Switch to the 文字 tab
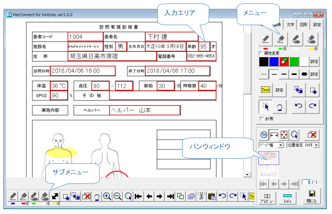The image size is (332, 214). (x=291, y=24)
